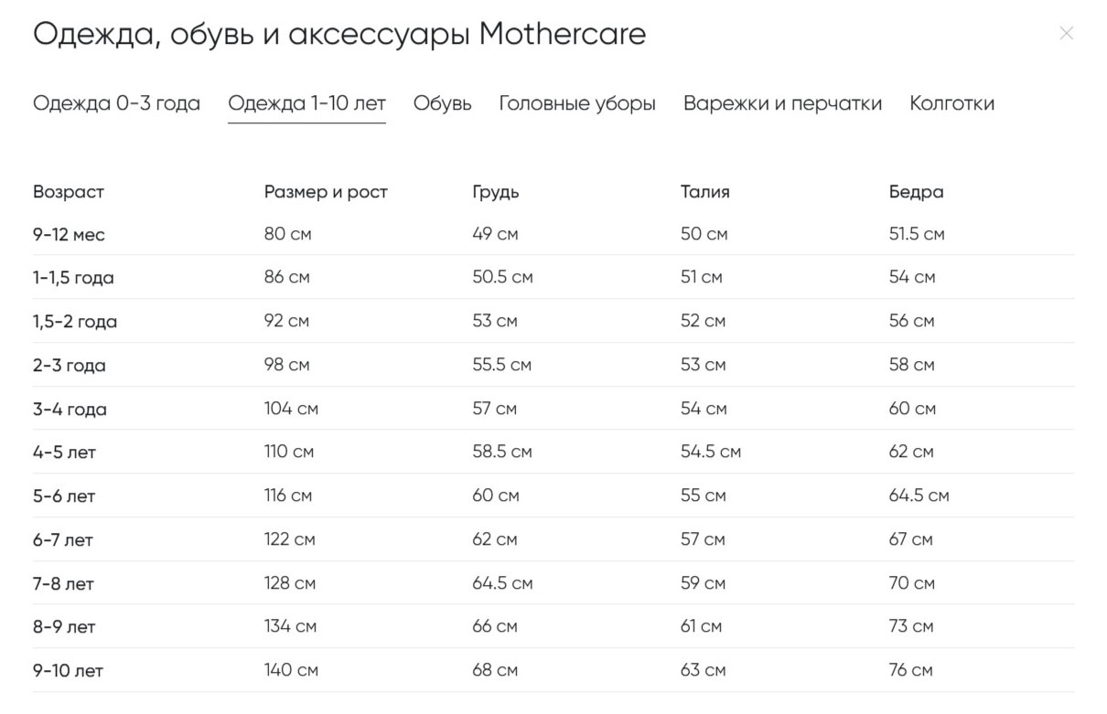Select the Головные уборы tab
The width and height of the screenshot is (1107, 714).
576,103
